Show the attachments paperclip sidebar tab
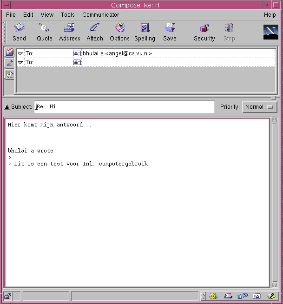Screen dimensions: 283x304 pos(9,63)
